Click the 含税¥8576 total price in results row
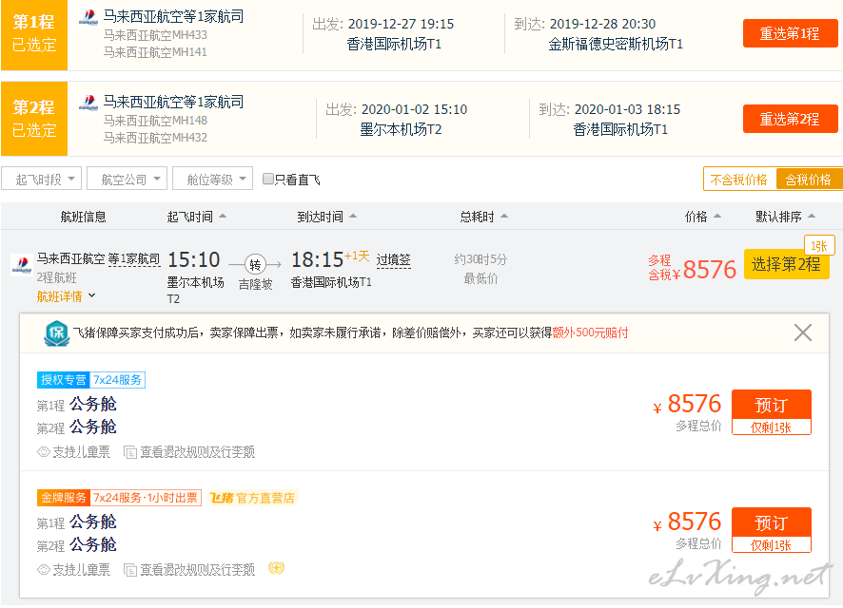Image resolution: width=843 pixels, height=608 pixels. coord(692,268)
